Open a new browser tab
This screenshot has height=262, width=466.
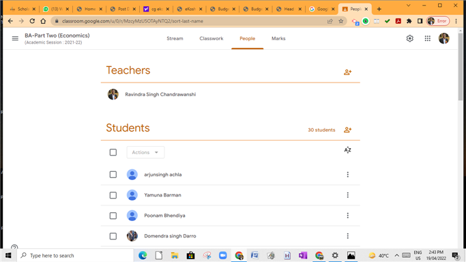tap(379, 9)
